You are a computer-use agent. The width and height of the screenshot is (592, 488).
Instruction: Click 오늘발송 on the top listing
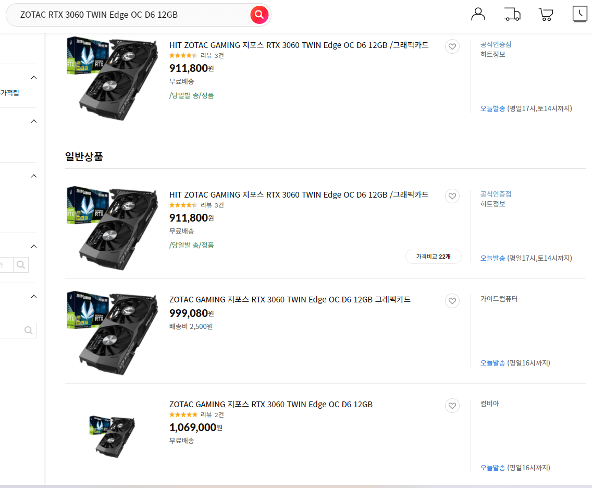(x=492, y=108)
